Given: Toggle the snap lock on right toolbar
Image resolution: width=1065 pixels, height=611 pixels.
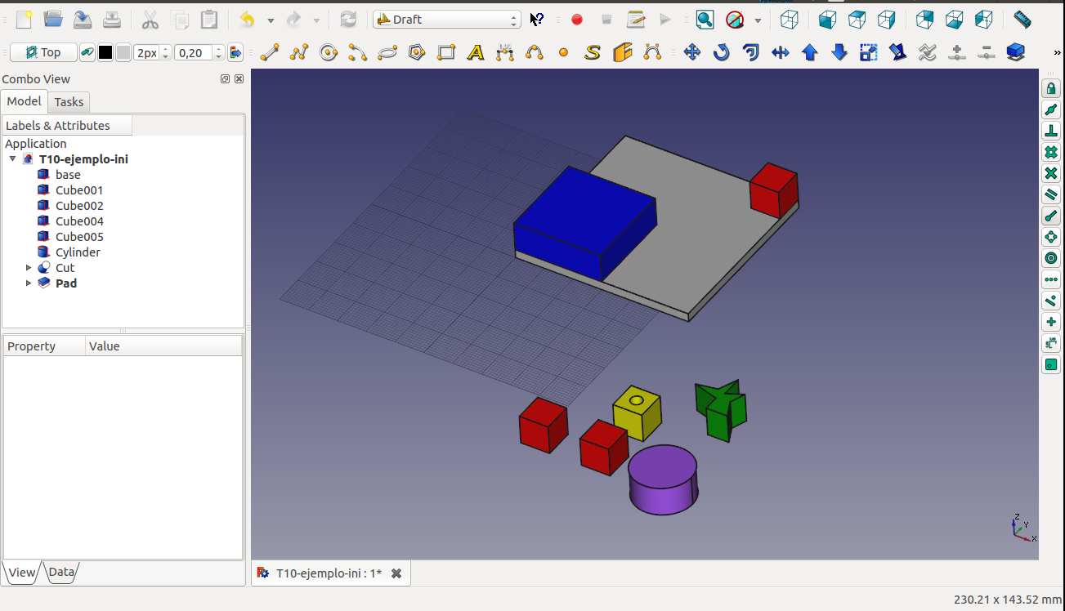Looking at the screenshot, I should click(x=1051, y=89).
